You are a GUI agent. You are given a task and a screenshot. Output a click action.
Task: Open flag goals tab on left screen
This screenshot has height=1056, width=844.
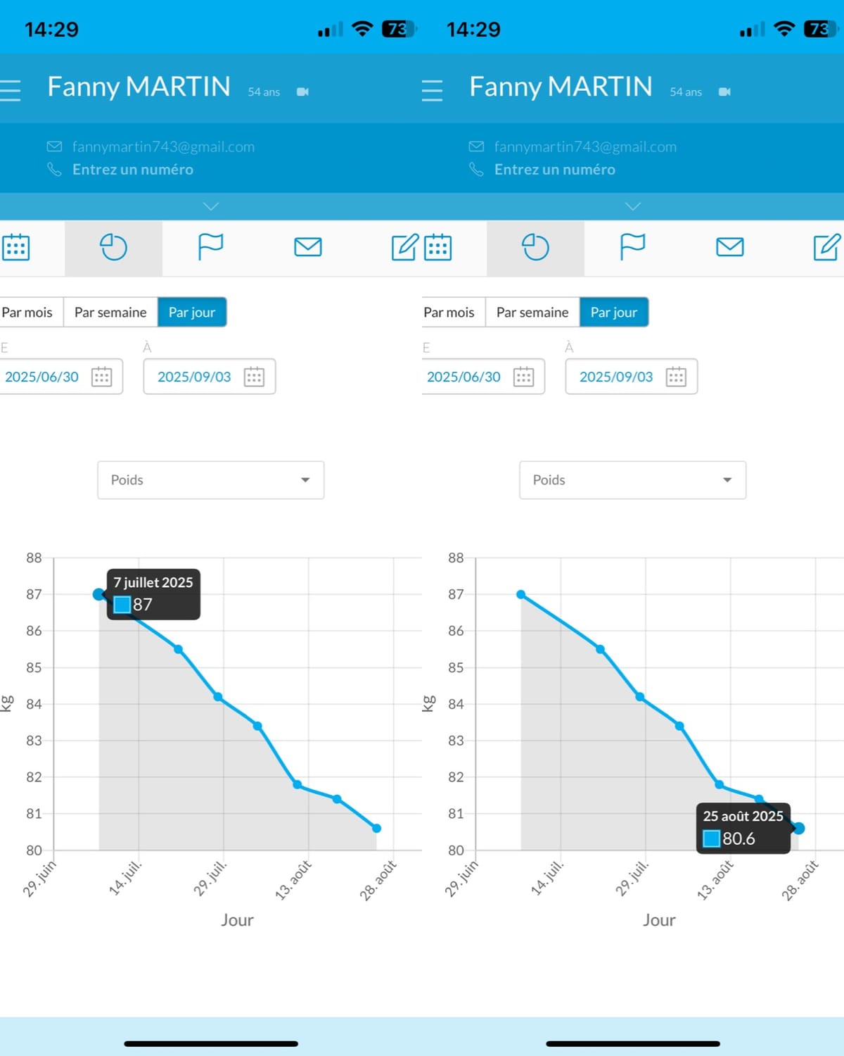210,247
